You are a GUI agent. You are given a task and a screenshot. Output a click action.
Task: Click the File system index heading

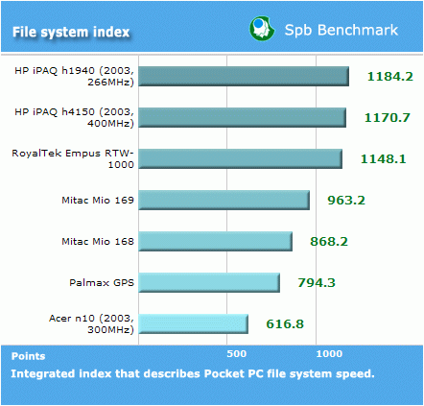(71, 32)
